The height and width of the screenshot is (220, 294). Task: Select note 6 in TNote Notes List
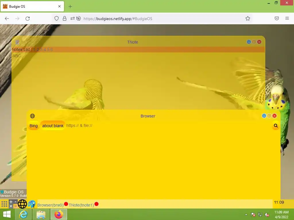click(52, 50)
